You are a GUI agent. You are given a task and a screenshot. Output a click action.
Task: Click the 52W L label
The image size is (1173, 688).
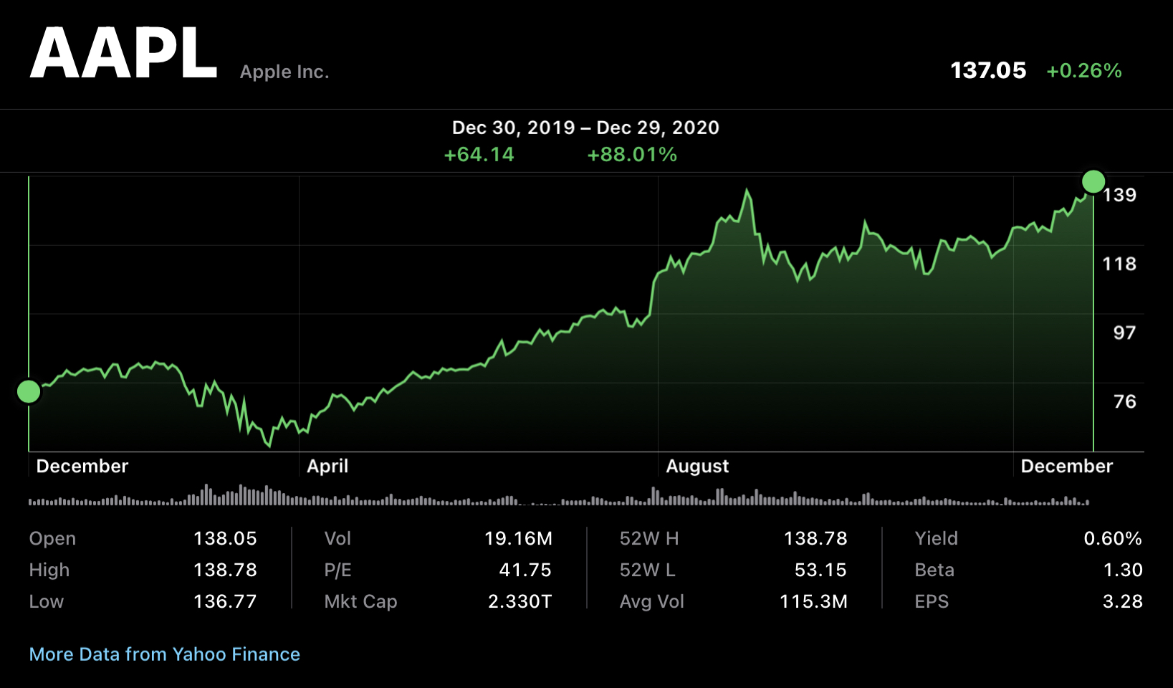click(648, 570)
